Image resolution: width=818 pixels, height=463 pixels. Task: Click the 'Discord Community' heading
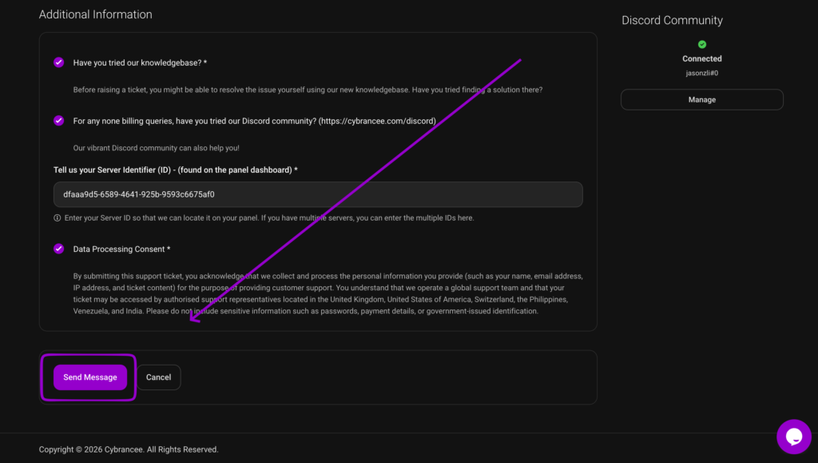coord(672,20)
